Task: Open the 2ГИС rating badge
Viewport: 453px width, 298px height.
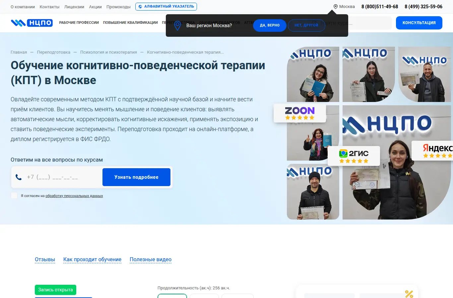Action: (354, 156)
